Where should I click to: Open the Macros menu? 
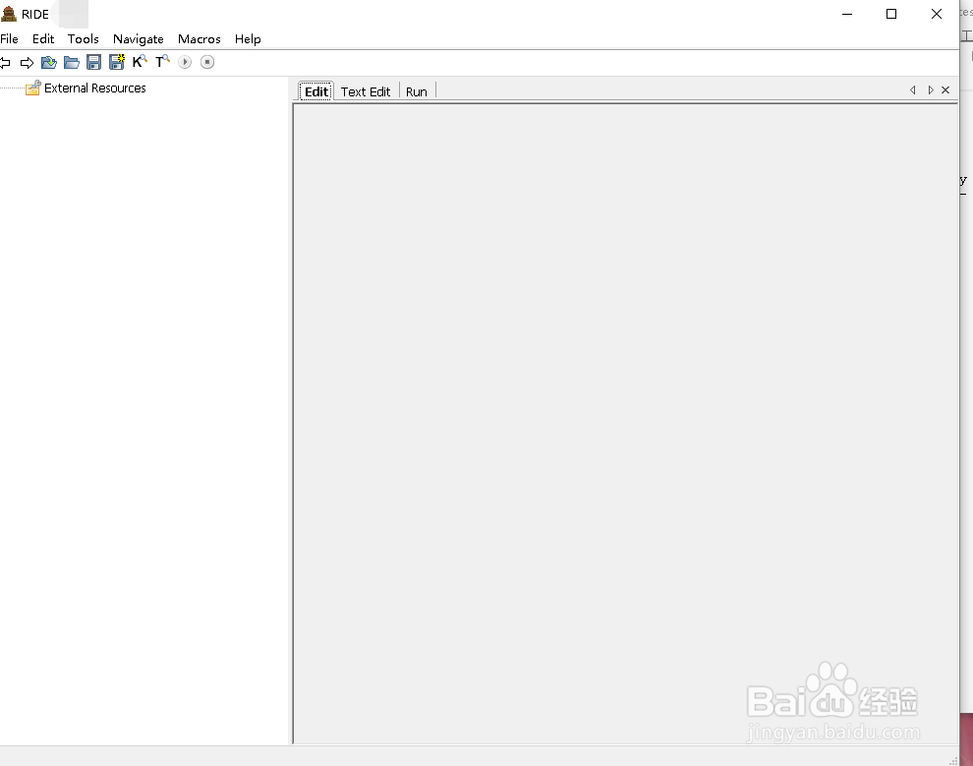[x=200, y=38]
